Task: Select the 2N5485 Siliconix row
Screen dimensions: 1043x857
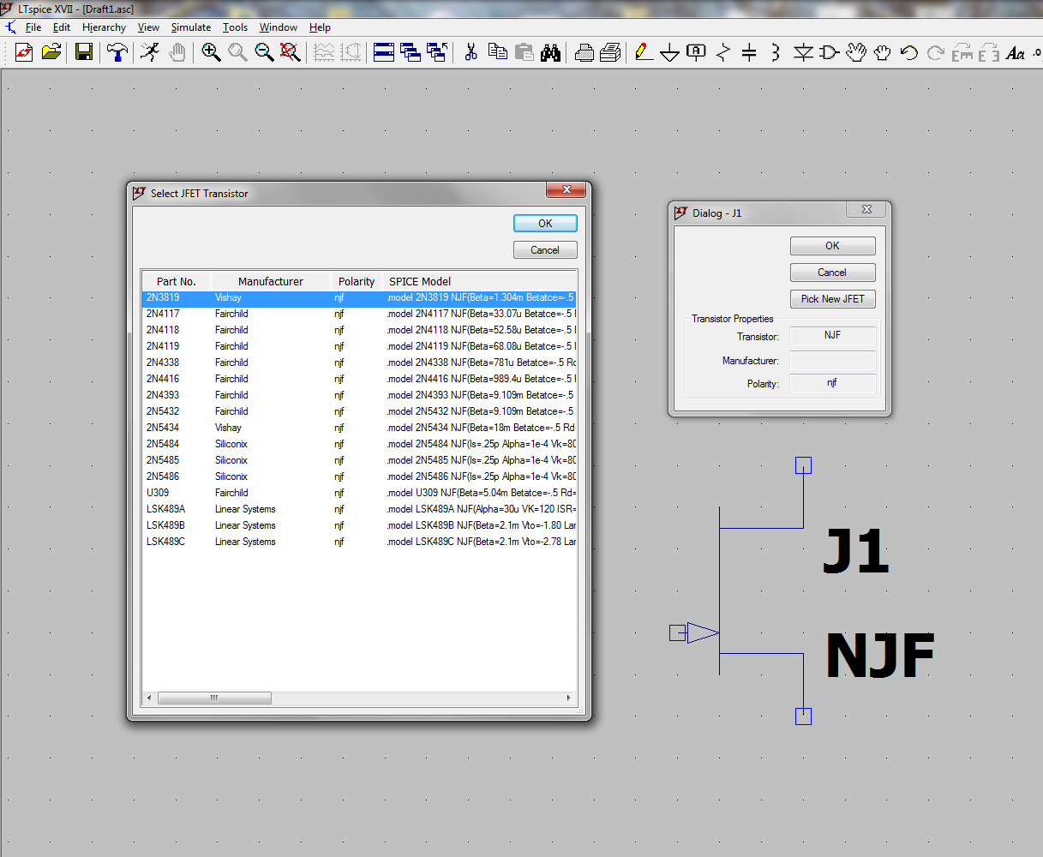Action: pyautogui.click(x=359, y=460)
